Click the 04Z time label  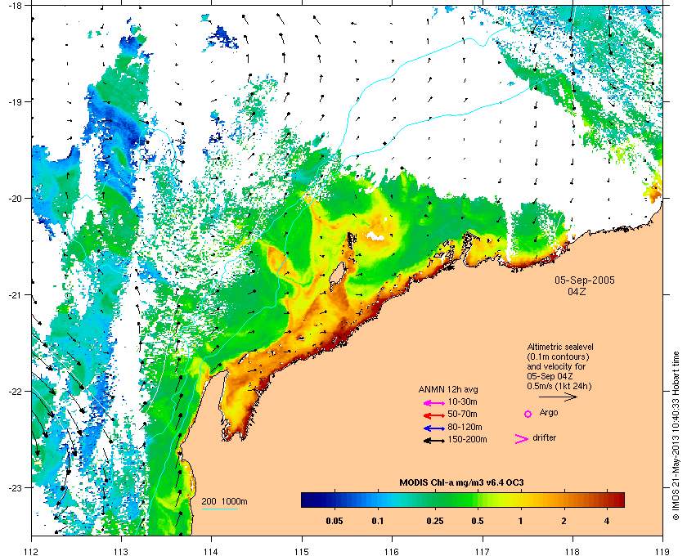click(x=577, y=291)
